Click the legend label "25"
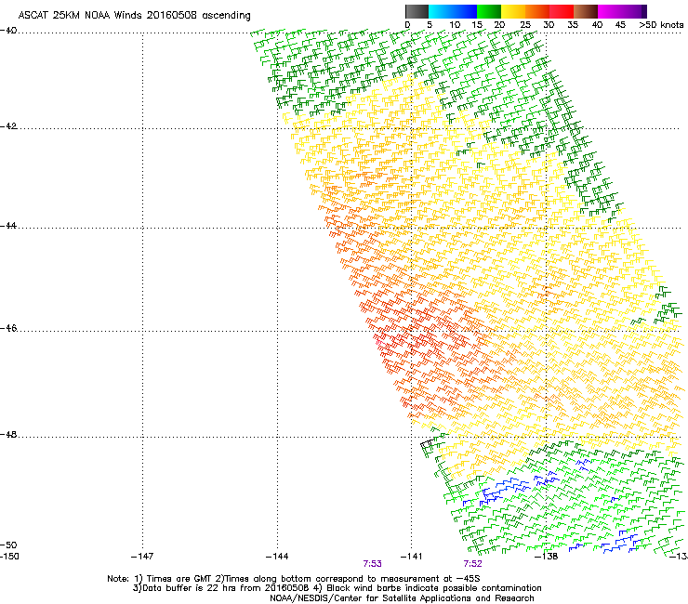Image resolution: width=688 pixels, height=604 pixels. point(524,25)
